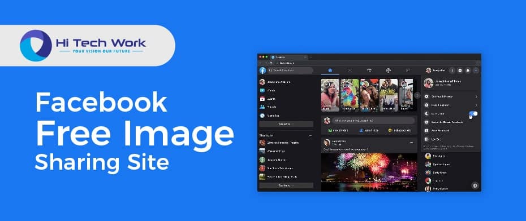Open the fourth story with plants
The height and width of the screenshot is (221, 526).
pos(389,95)
